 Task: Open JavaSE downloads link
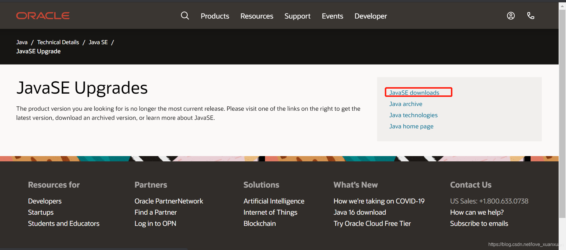pyautogui.click(x=414, y=93)
